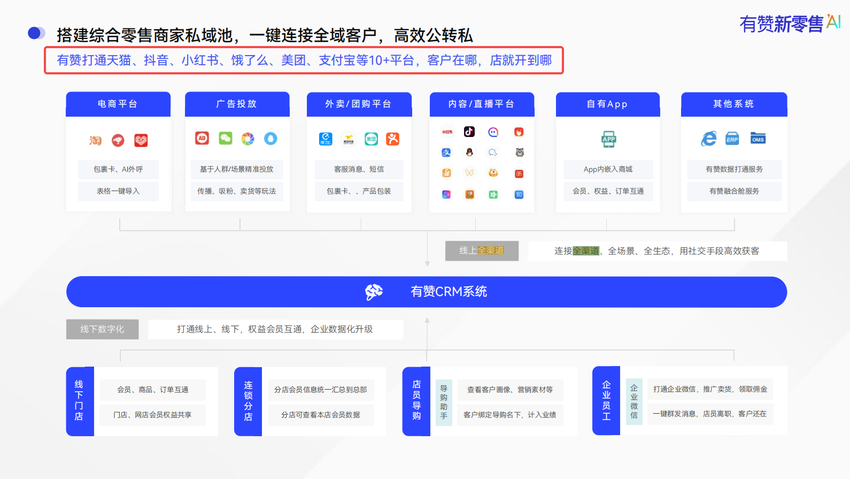
Task: Select the 外卖/团购平台 header tab
Action: point(359,104)
